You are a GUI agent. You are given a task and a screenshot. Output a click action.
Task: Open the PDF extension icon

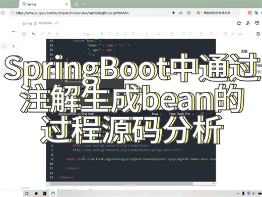click(249, 13)
